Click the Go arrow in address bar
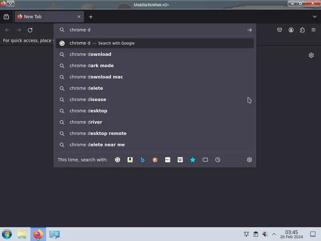 point(249,30)
